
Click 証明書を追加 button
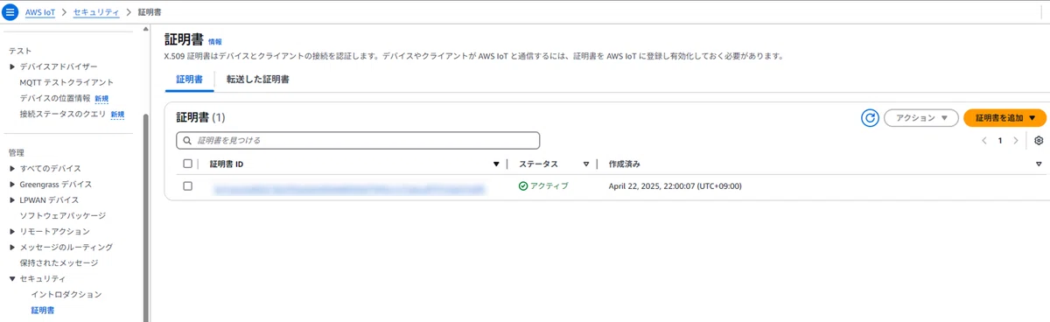click(1004, 117)
